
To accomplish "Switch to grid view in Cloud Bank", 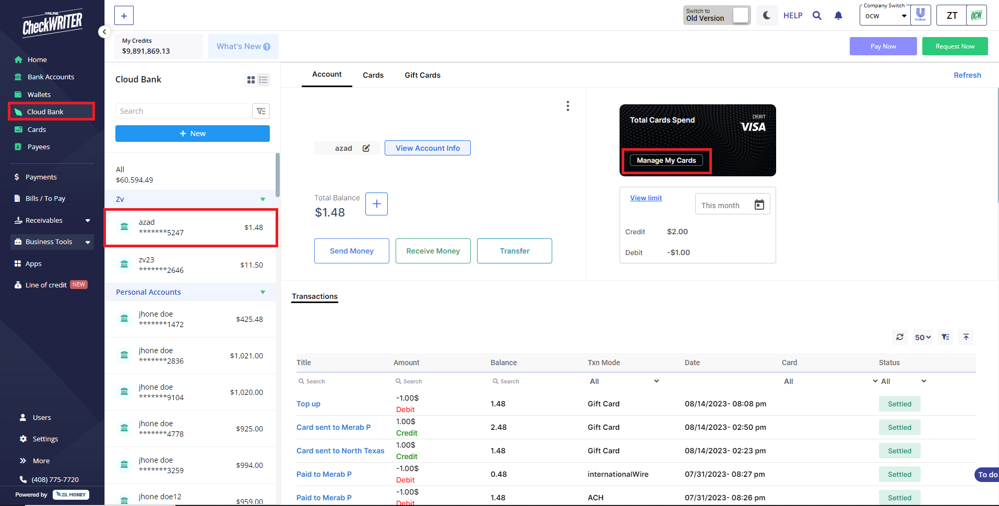I will coord(251,80).
